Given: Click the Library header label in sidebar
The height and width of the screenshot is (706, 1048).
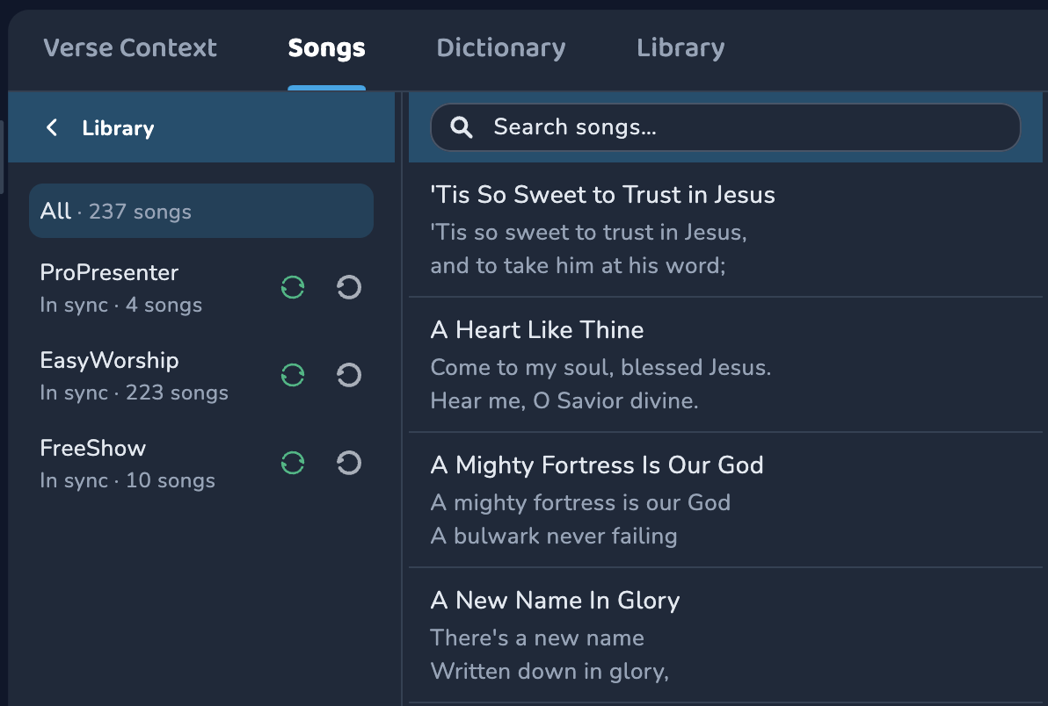Looking at the screenshot, I should coord(119,128).
